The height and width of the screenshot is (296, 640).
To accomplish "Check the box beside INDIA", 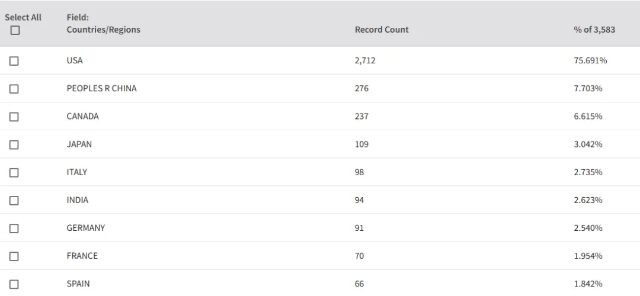I will coord(14,200).
